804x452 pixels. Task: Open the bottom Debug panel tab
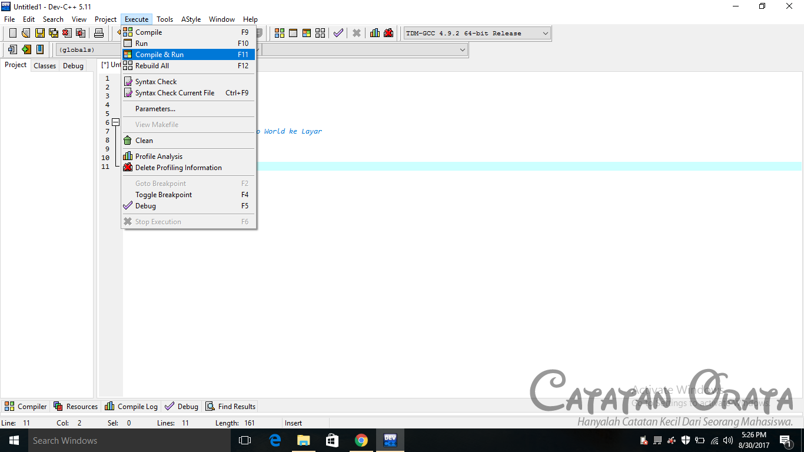tap(182, 407)
